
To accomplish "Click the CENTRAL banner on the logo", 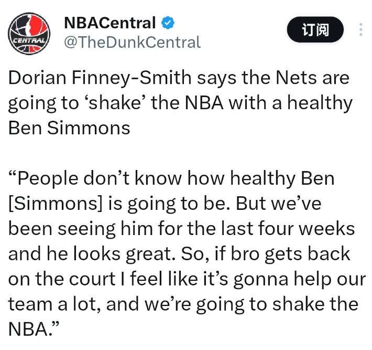I will pyautogui.click(x=30, y=40).
